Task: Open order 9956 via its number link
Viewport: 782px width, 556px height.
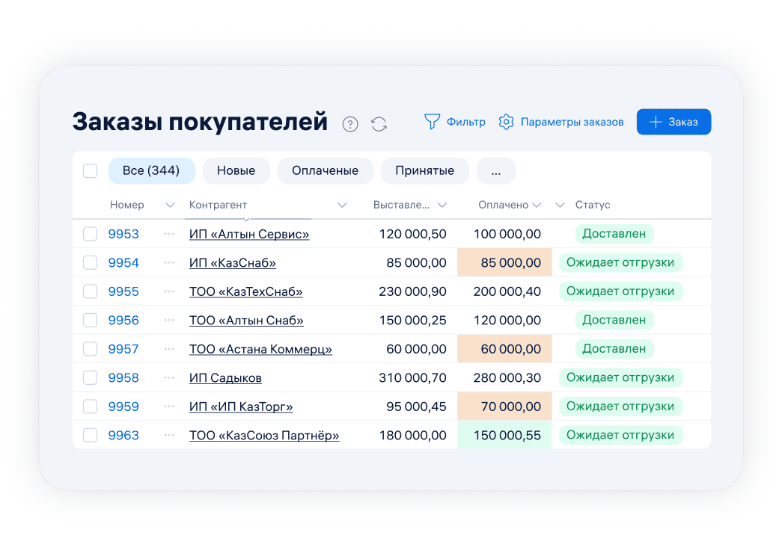Action: 123,320
